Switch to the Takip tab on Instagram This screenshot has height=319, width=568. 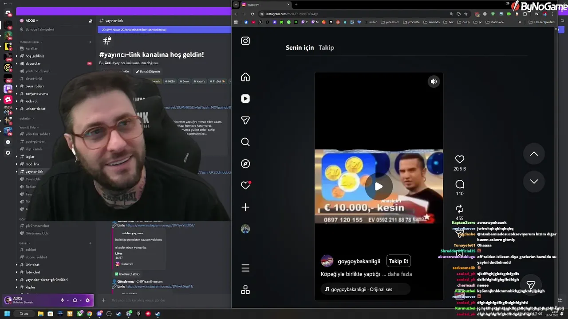tap(326, 47)
